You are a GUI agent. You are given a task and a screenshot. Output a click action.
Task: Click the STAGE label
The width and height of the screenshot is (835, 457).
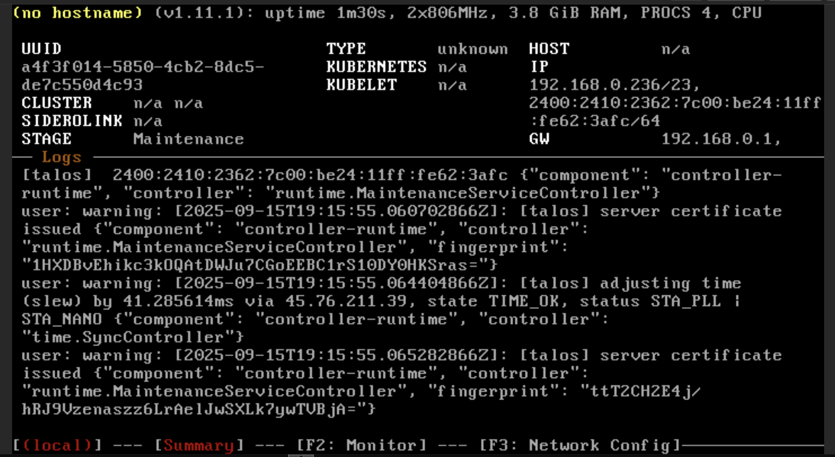[46, 139]
